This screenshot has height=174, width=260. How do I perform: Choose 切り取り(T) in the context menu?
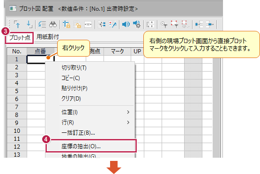[74, 68]
